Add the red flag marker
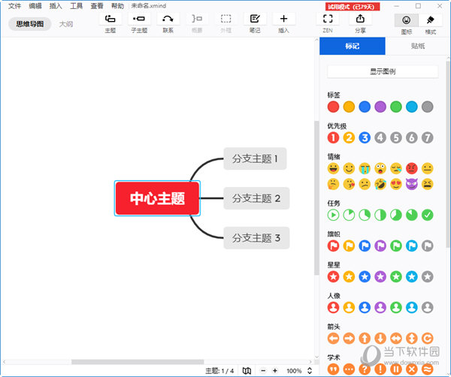This screenshot has height=377, width=451. pyautogui.click(x=333, y=246)
